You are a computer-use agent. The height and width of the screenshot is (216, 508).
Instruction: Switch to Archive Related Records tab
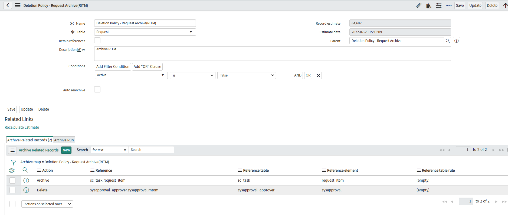coord(30,140)
